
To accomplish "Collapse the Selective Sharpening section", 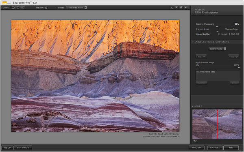I will tap(193, 42).
